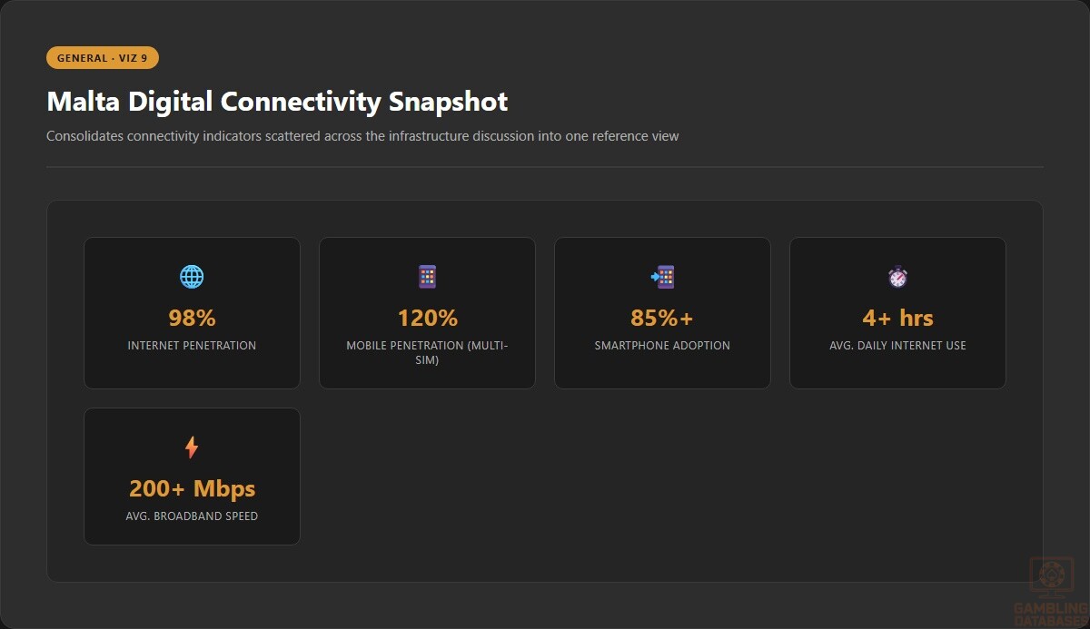Select the MOBILE PENETRATION (MULTI-SIM) label
Viewport: 1090px width, 629px height.
[x=427, y=353]
